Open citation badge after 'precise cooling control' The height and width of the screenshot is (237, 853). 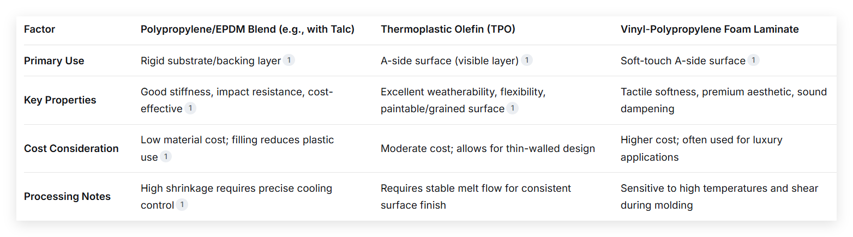pos(182,205)
